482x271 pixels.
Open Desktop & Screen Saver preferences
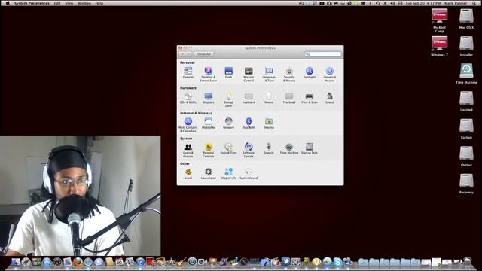point(208,75)
